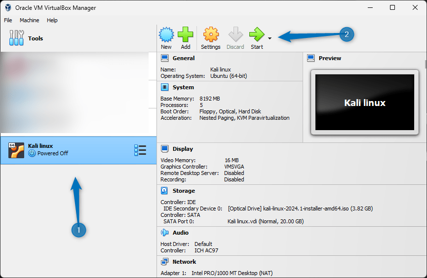Click the Processors value 5
The height and width of the screenshot is (278, 427).
pos(201,105)
